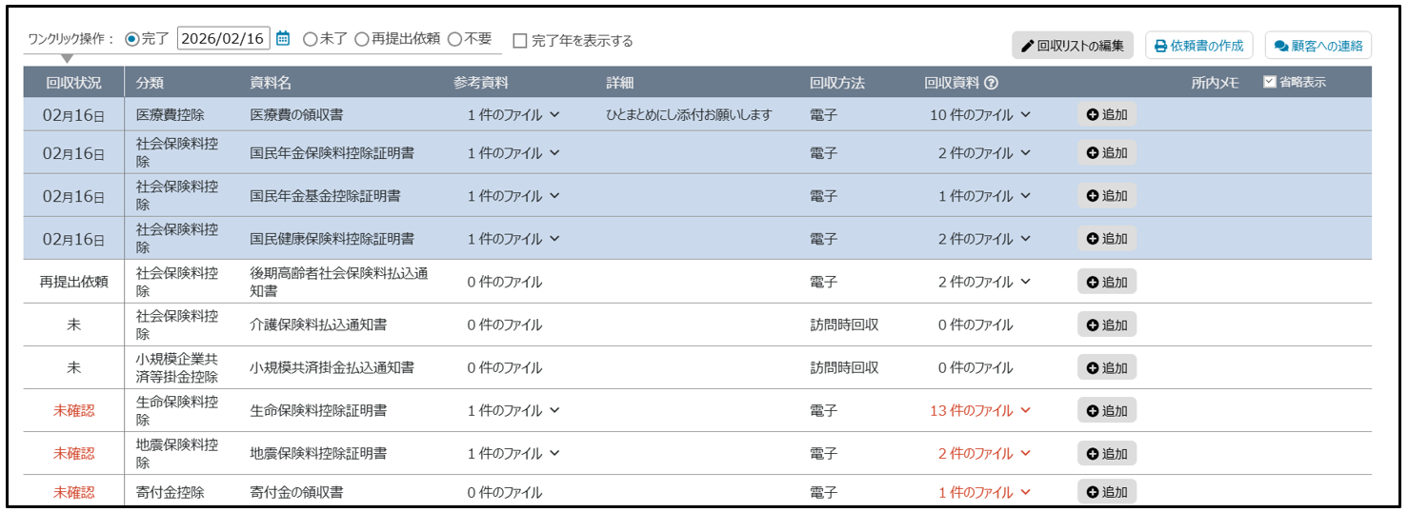Click 依頼書の作成 printer button
This screenshot has height=512, width=1408.
[x=1198, y=46]
